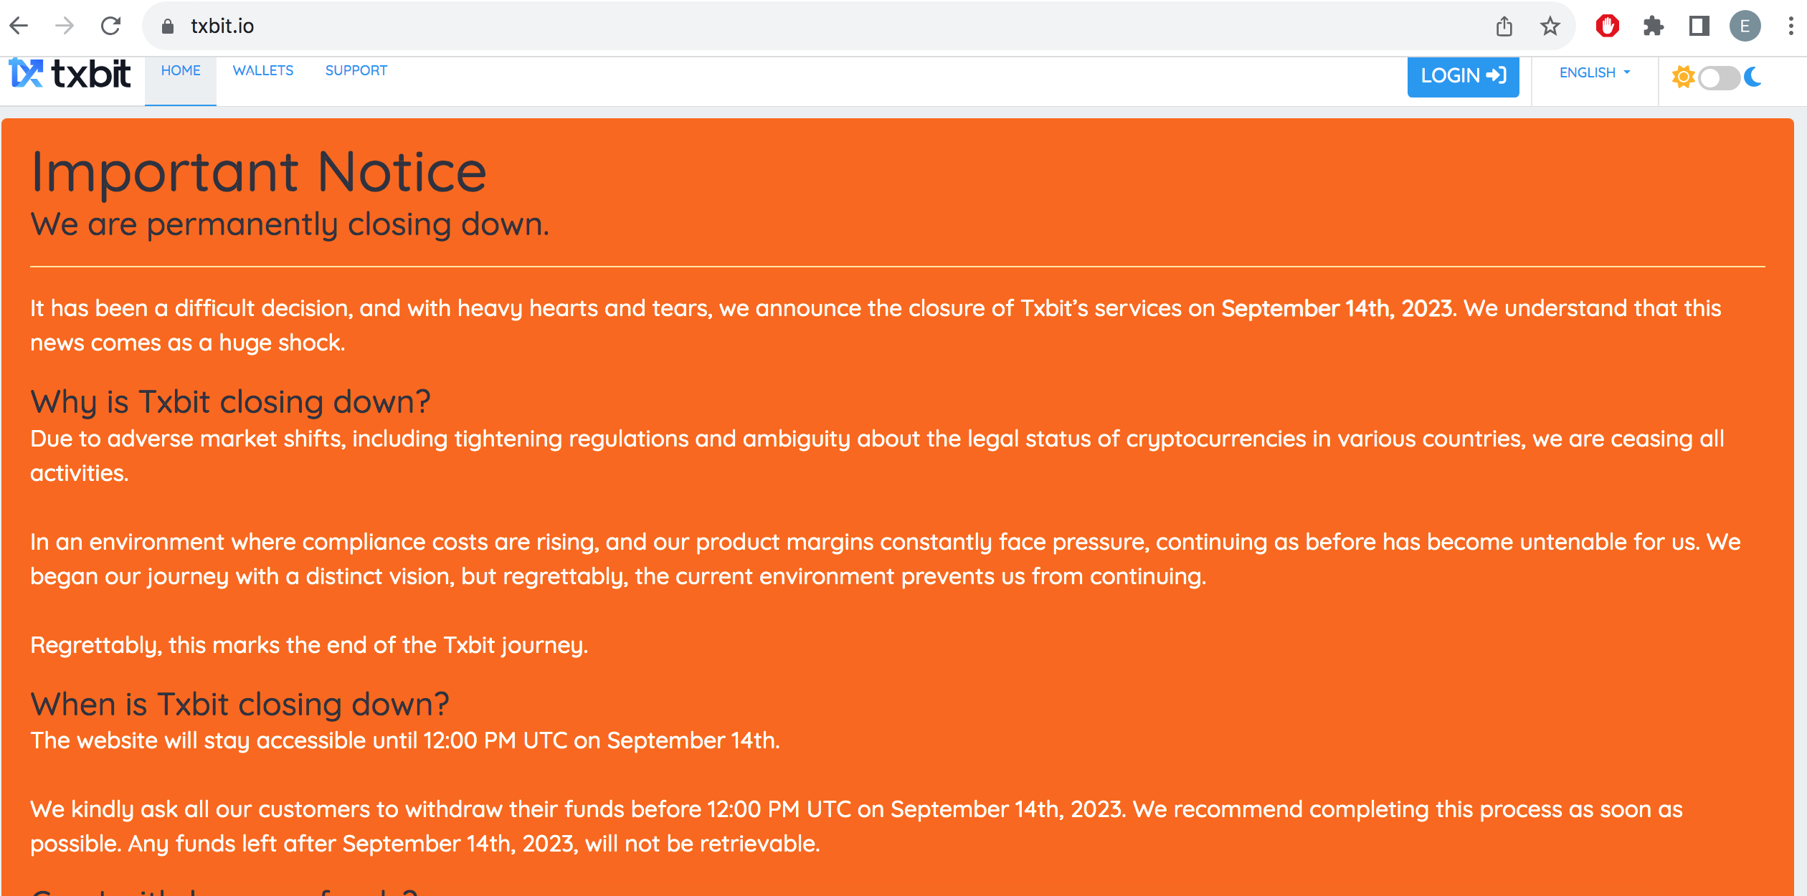The width and height of the screenshot is (1807, 896).
Task: Click the browser forward arrow
Action: point(65,27)
